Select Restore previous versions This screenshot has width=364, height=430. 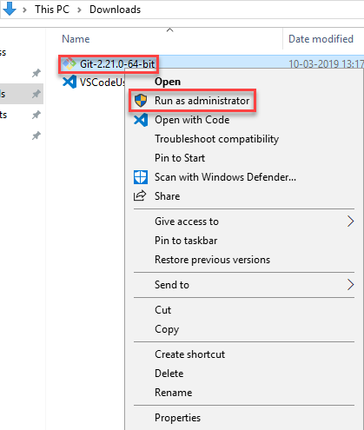tap(212, 260)
